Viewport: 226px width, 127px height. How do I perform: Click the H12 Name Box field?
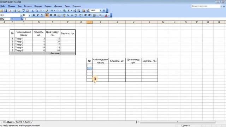5,19
